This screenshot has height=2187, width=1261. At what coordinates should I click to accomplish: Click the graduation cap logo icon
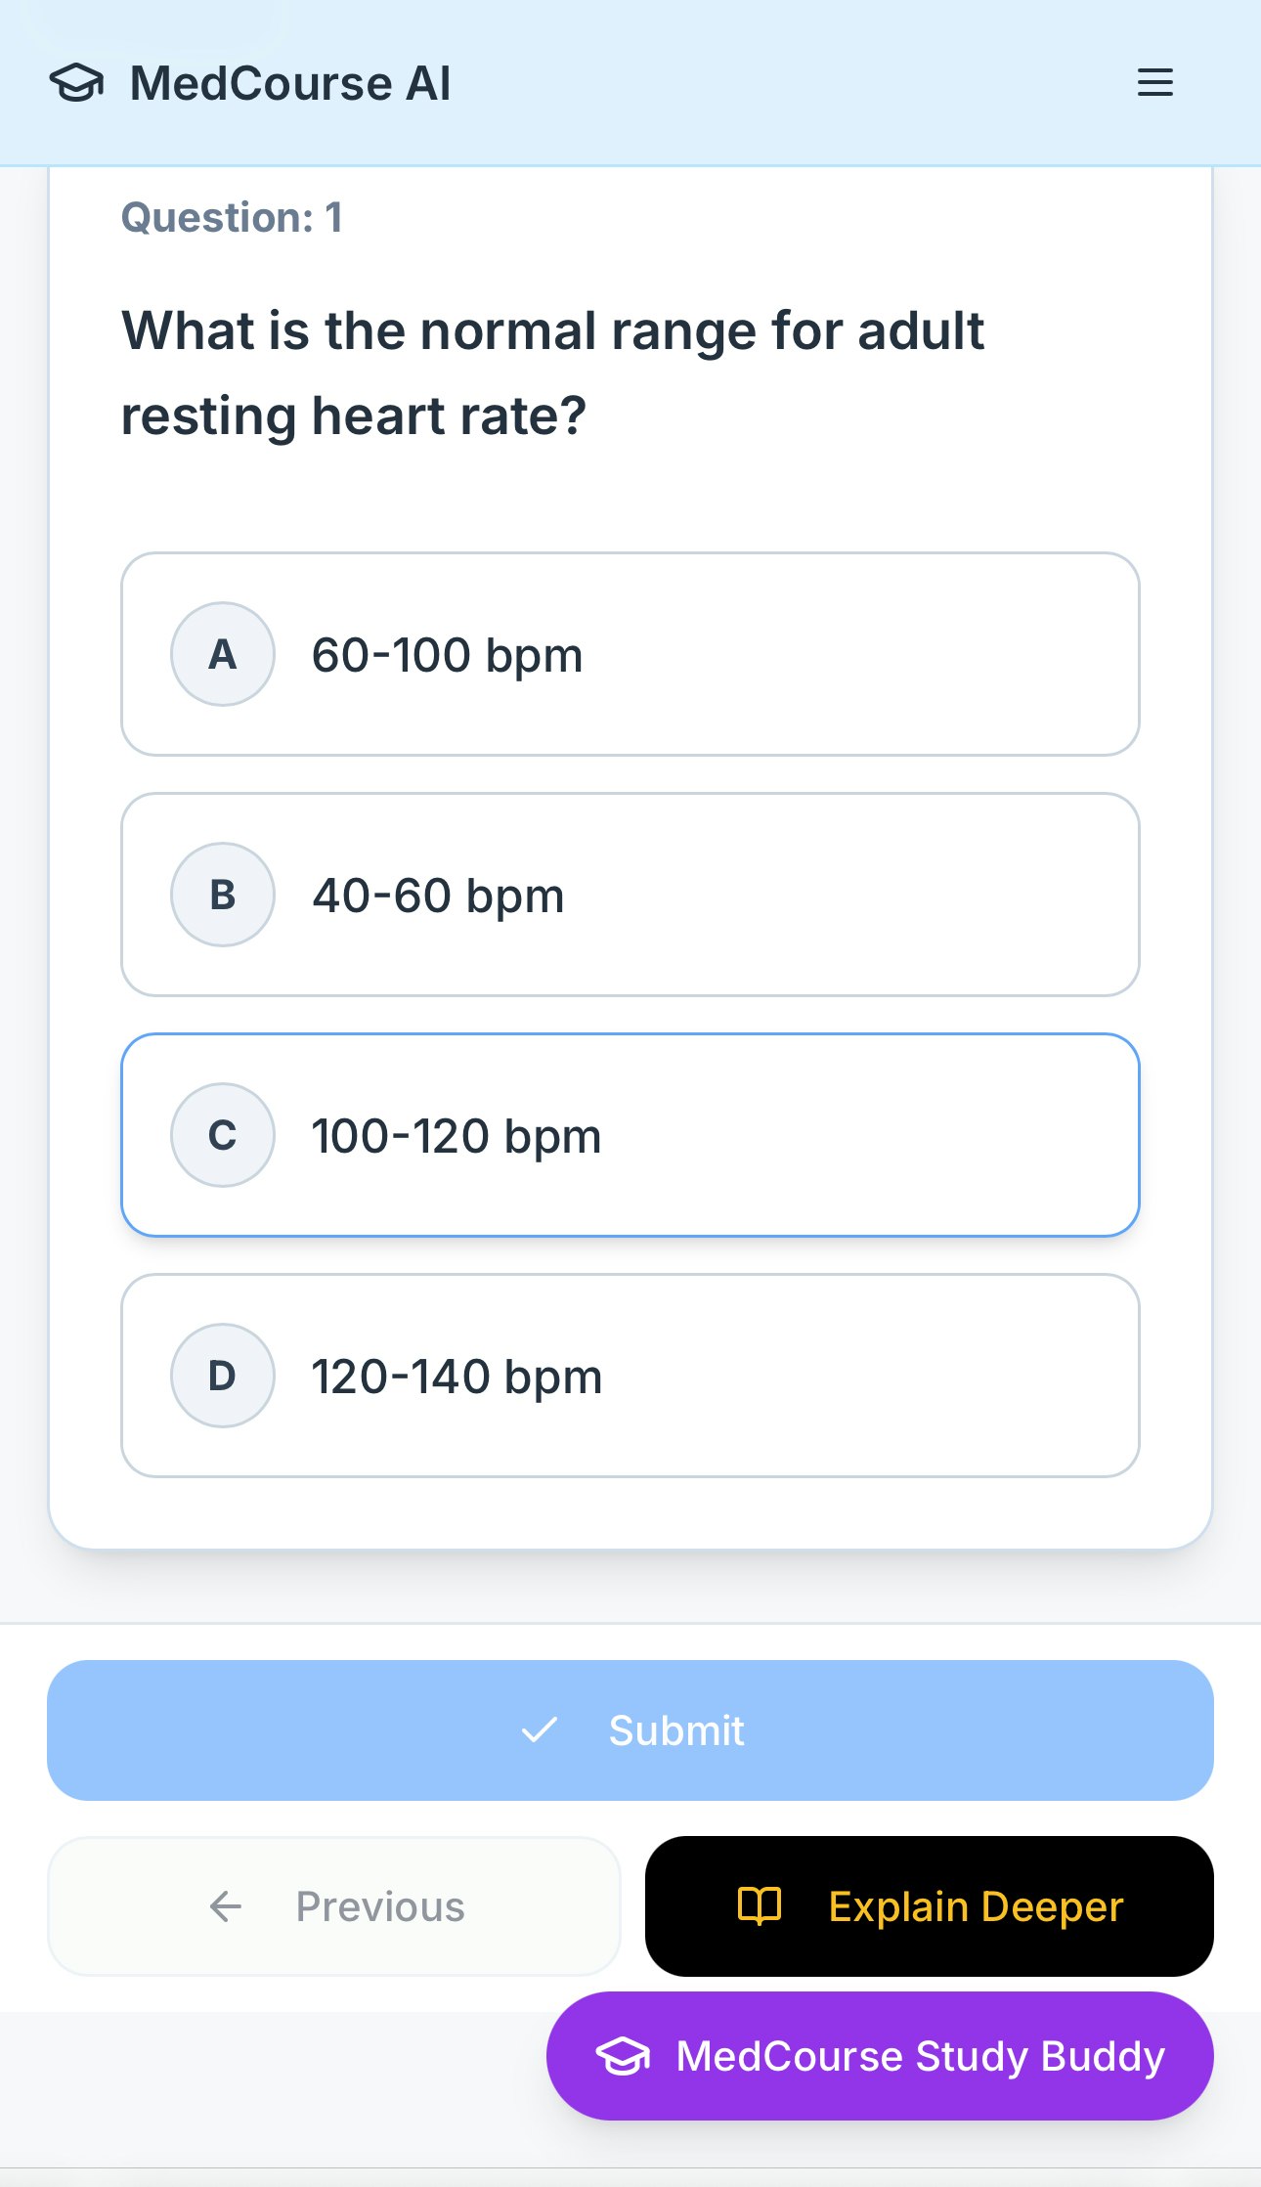pos(81,84)
